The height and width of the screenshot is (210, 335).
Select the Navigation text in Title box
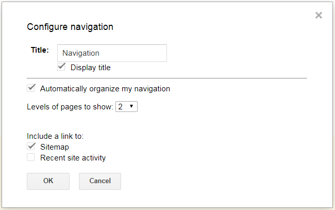[81, 53]
